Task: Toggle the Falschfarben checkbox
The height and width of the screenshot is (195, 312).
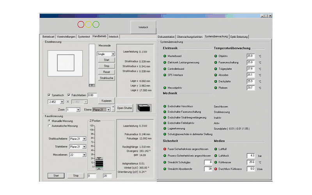Action: point(69,95)
